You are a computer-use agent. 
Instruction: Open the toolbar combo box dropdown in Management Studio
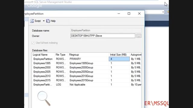163,12
